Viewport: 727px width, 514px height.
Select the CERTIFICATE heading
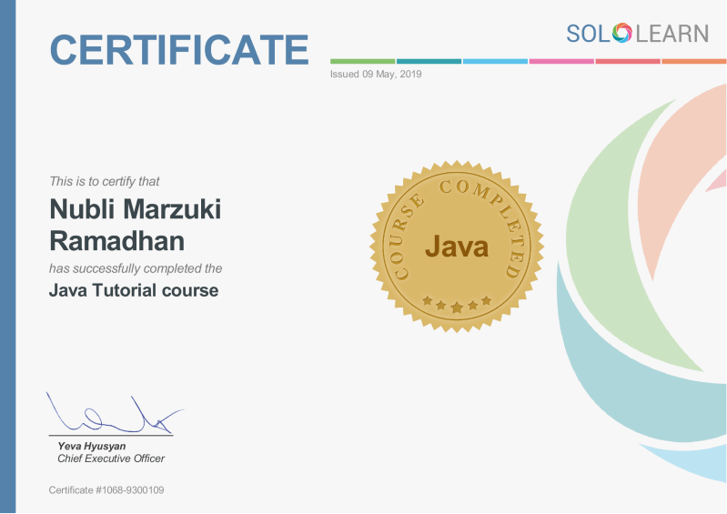click(x=179, y=49)
